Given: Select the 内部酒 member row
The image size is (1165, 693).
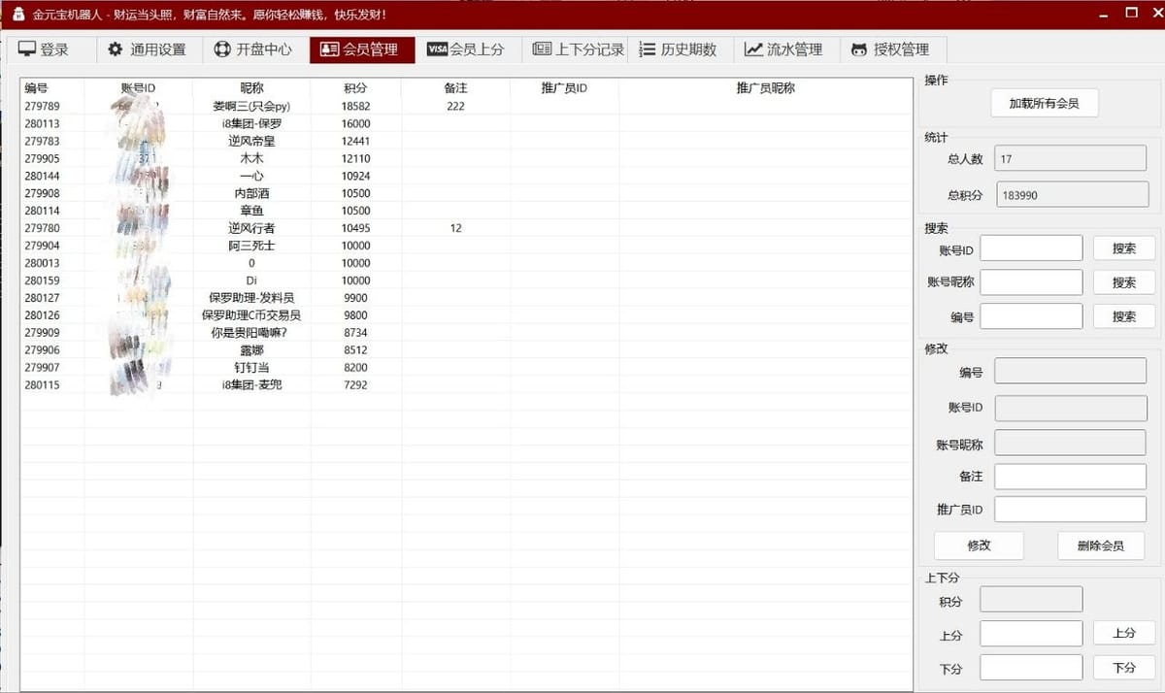Looking at the screenshot, I should (466, 193).
